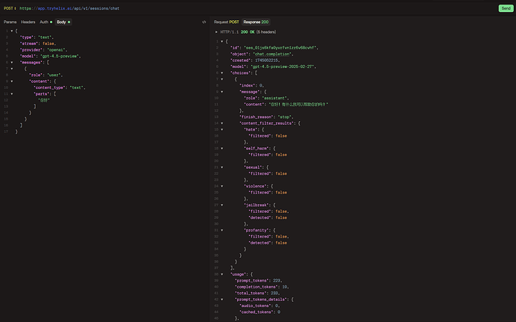This screenshot has height=322, width=516.
Task: Click the "object": "chat.completion" value
Action: tap(273, 54)
